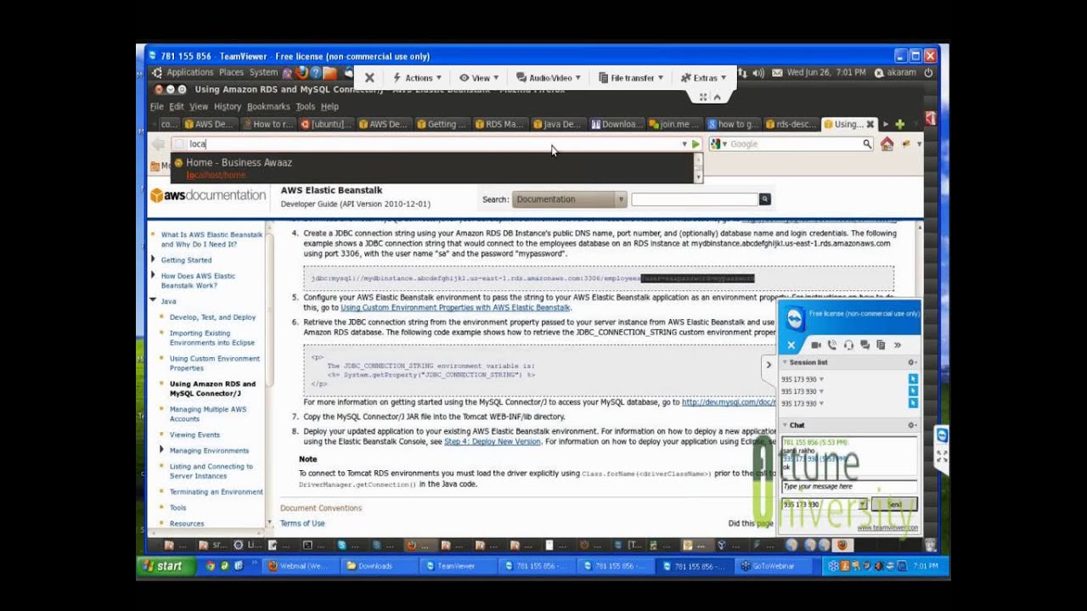Image resolution: width=1087 pixels, height=611 pixels.
Task: Open Downloads from Windows taskbar
Action: click(380, 566)
